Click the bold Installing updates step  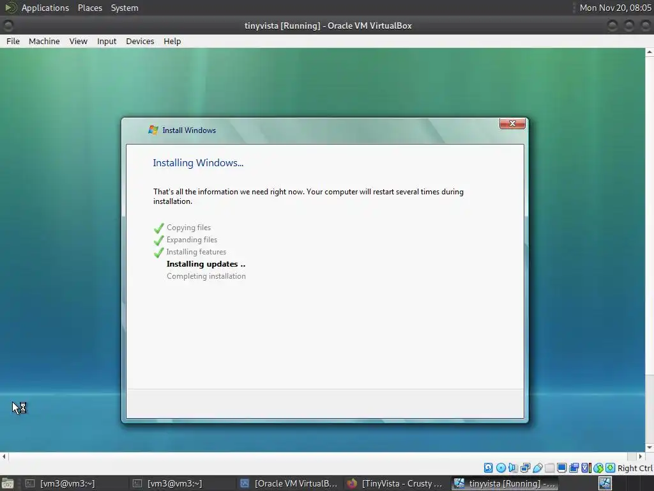206,264
